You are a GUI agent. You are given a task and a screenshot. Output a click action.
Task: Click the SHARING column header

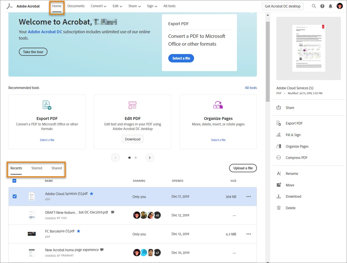click(x=139, y=181)
